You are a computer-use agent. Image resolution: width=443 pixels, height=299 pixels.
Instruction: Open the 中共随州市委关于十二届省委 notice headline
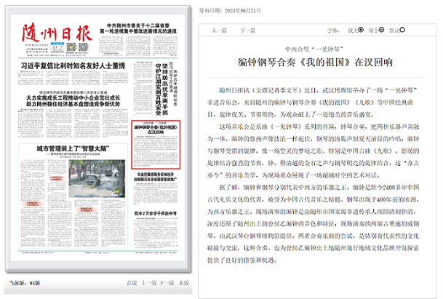[x=138, y=28]
